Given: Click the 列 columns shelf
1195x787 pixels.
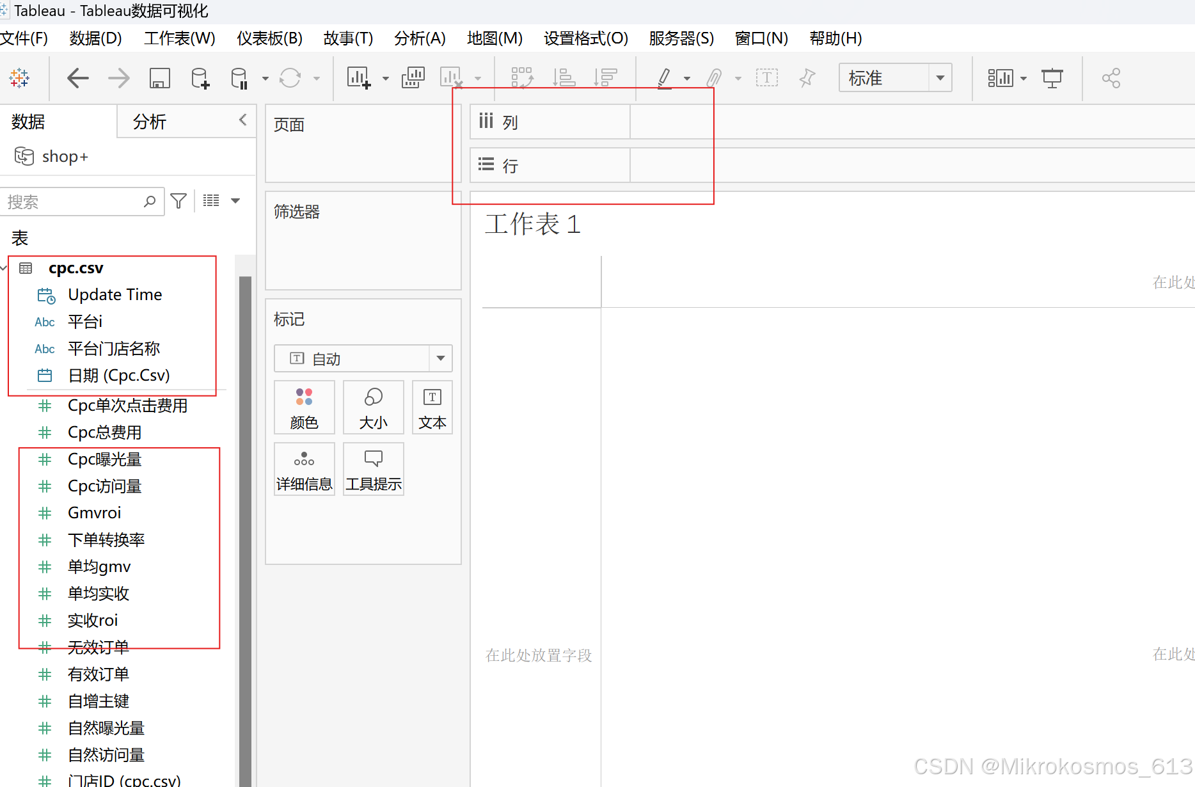Looking at the screenshot, I should pos(832,122).
